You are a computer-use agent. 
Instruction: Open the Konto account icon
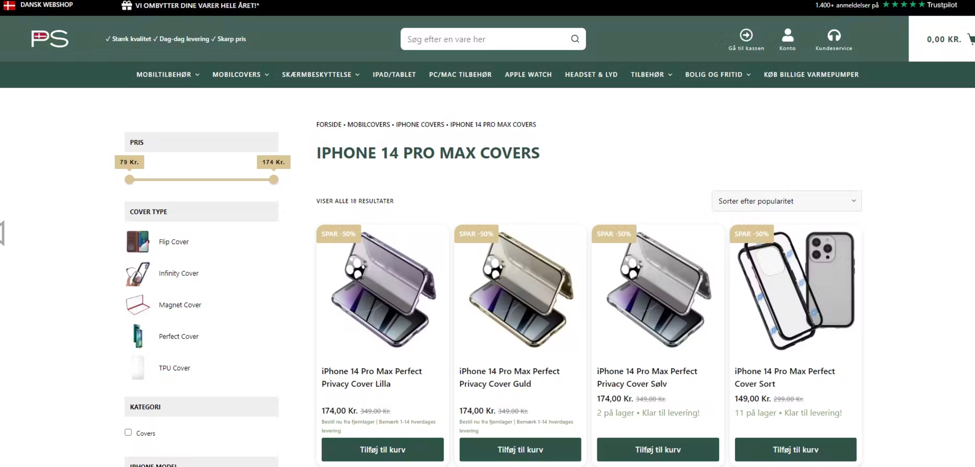(787, 35)
